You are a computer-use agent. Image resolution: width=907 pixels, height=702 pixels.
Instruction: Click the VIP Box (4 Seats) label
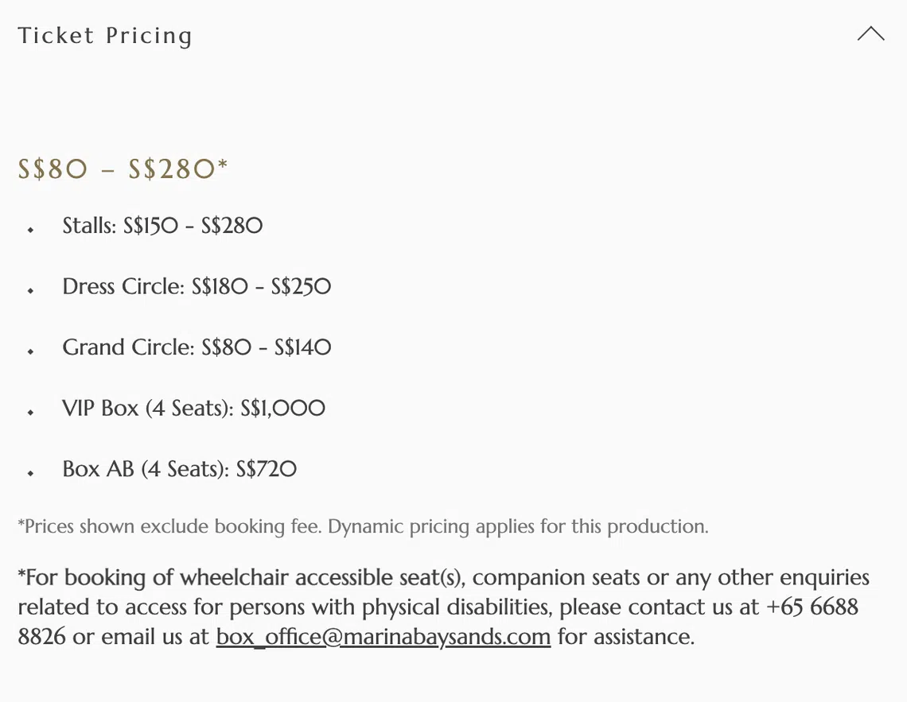pyautogui.click(x=148, y=409)
